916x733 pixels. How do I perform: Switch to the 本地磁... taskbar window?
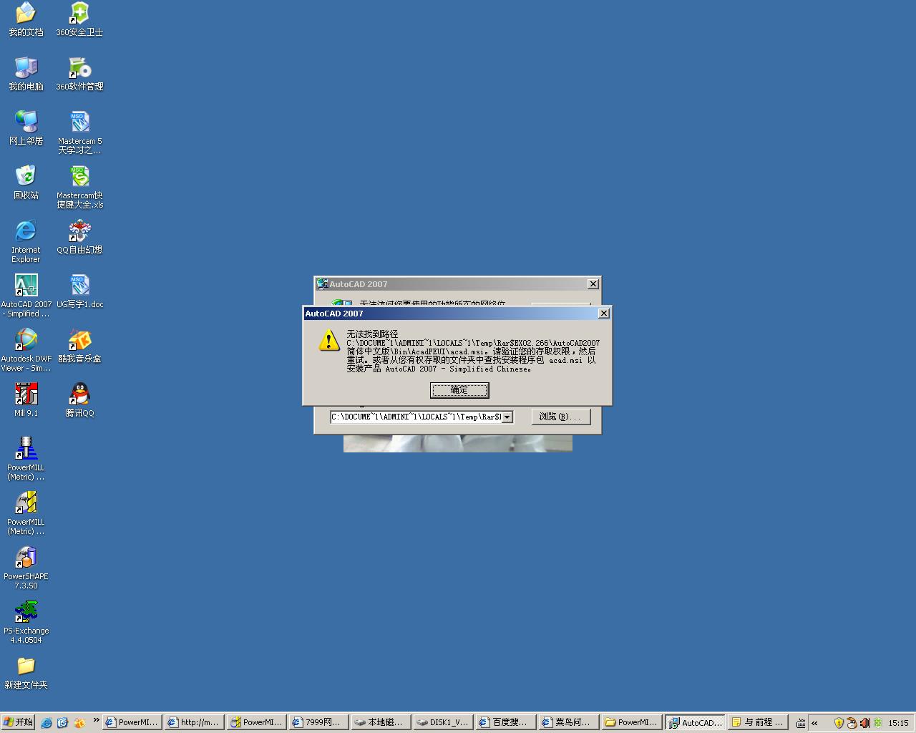coord(382,722)
